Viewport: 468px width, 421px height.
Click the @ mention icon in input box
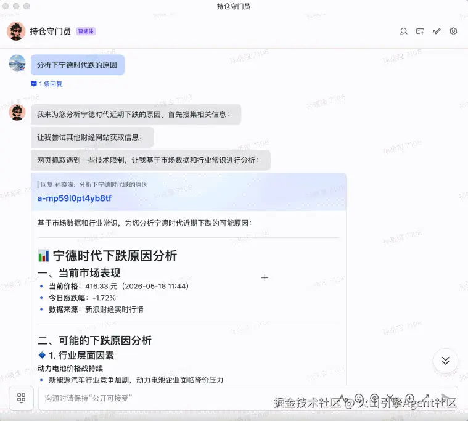pos(374,398)
